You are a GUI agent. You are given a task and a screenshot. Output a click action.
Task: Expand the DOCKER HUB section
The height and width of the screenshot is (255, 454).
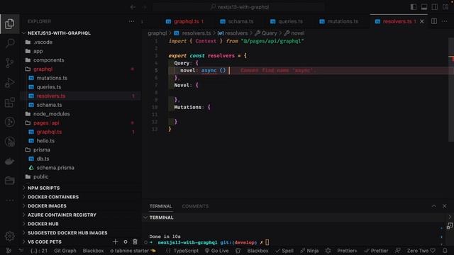click(x=43, y=224)
